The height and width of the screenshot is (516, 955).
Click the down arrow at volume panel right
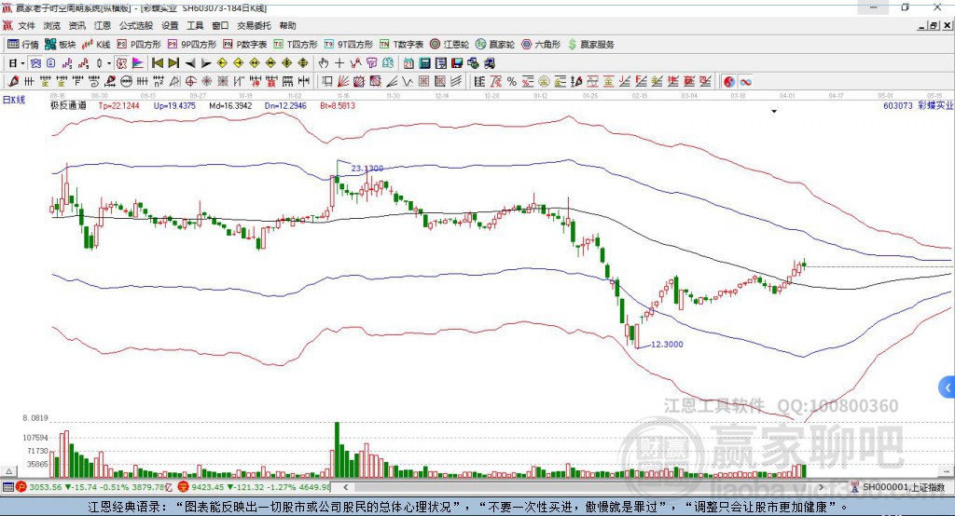coord(946,471)
